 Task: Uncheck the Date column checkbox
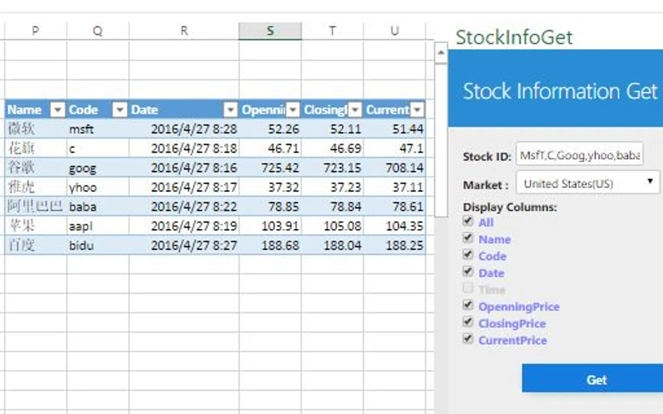(468, 272)
